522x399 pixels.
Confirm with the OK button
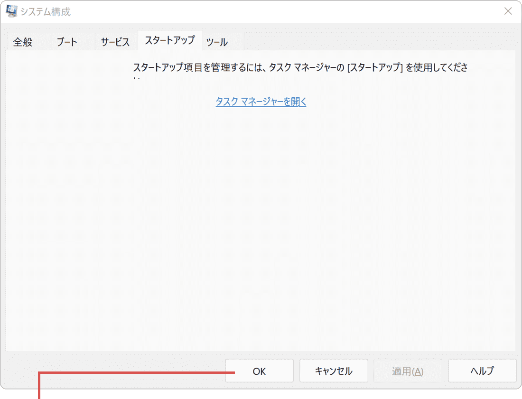click(259, 371)
